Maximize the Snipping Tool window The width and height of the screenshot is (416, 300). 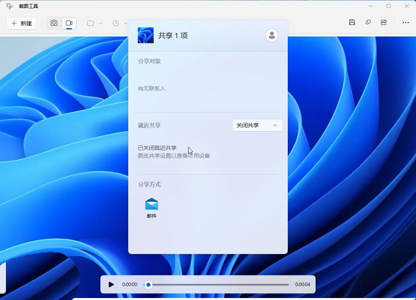(389, 6)
